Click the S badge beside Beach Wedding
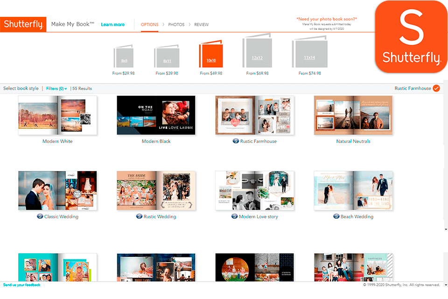 pyautogui.click(x=336, y=216)
